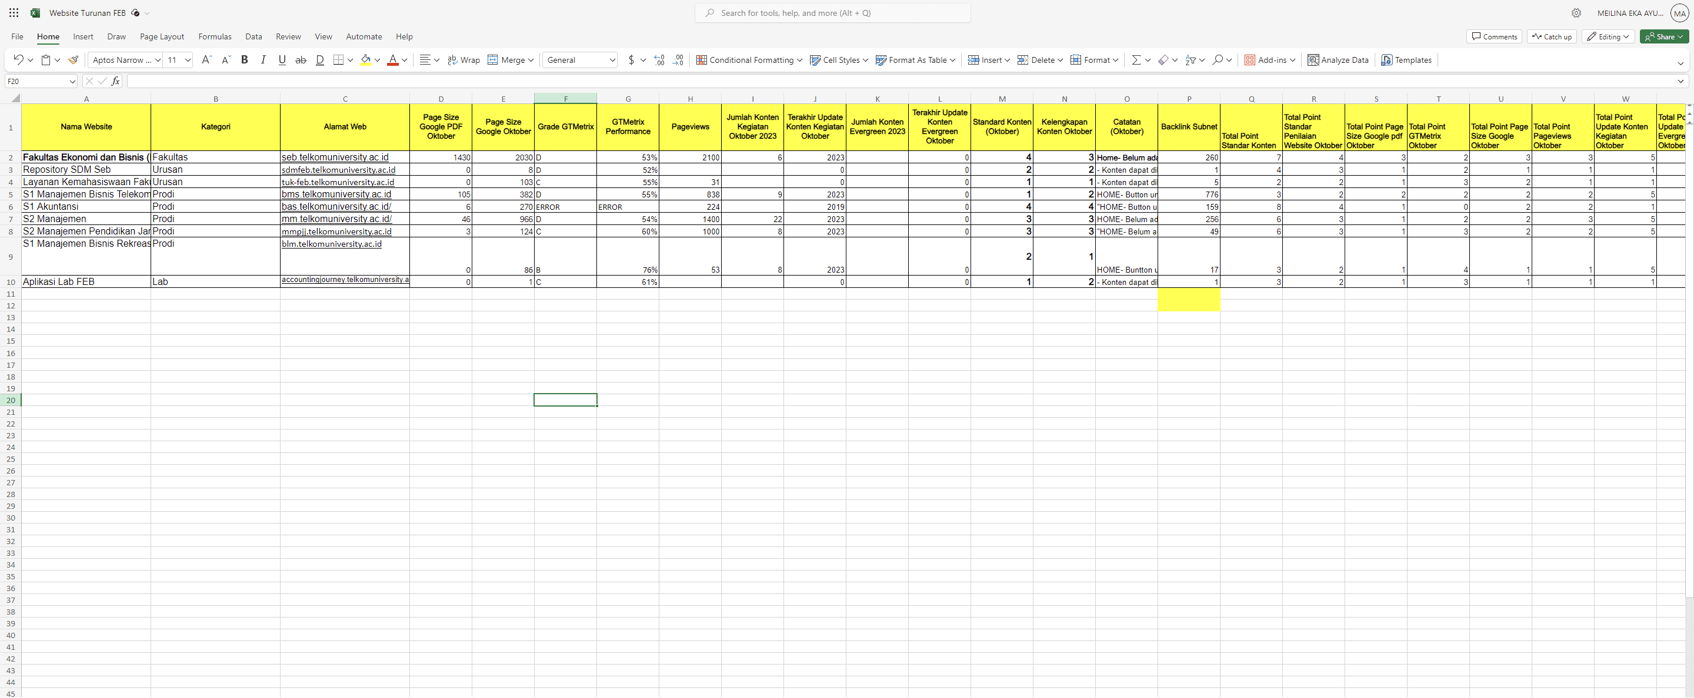Apply the Borders icon
Image resolution: width=1694 pixels, height=698 pixels.
click(339, 60)
